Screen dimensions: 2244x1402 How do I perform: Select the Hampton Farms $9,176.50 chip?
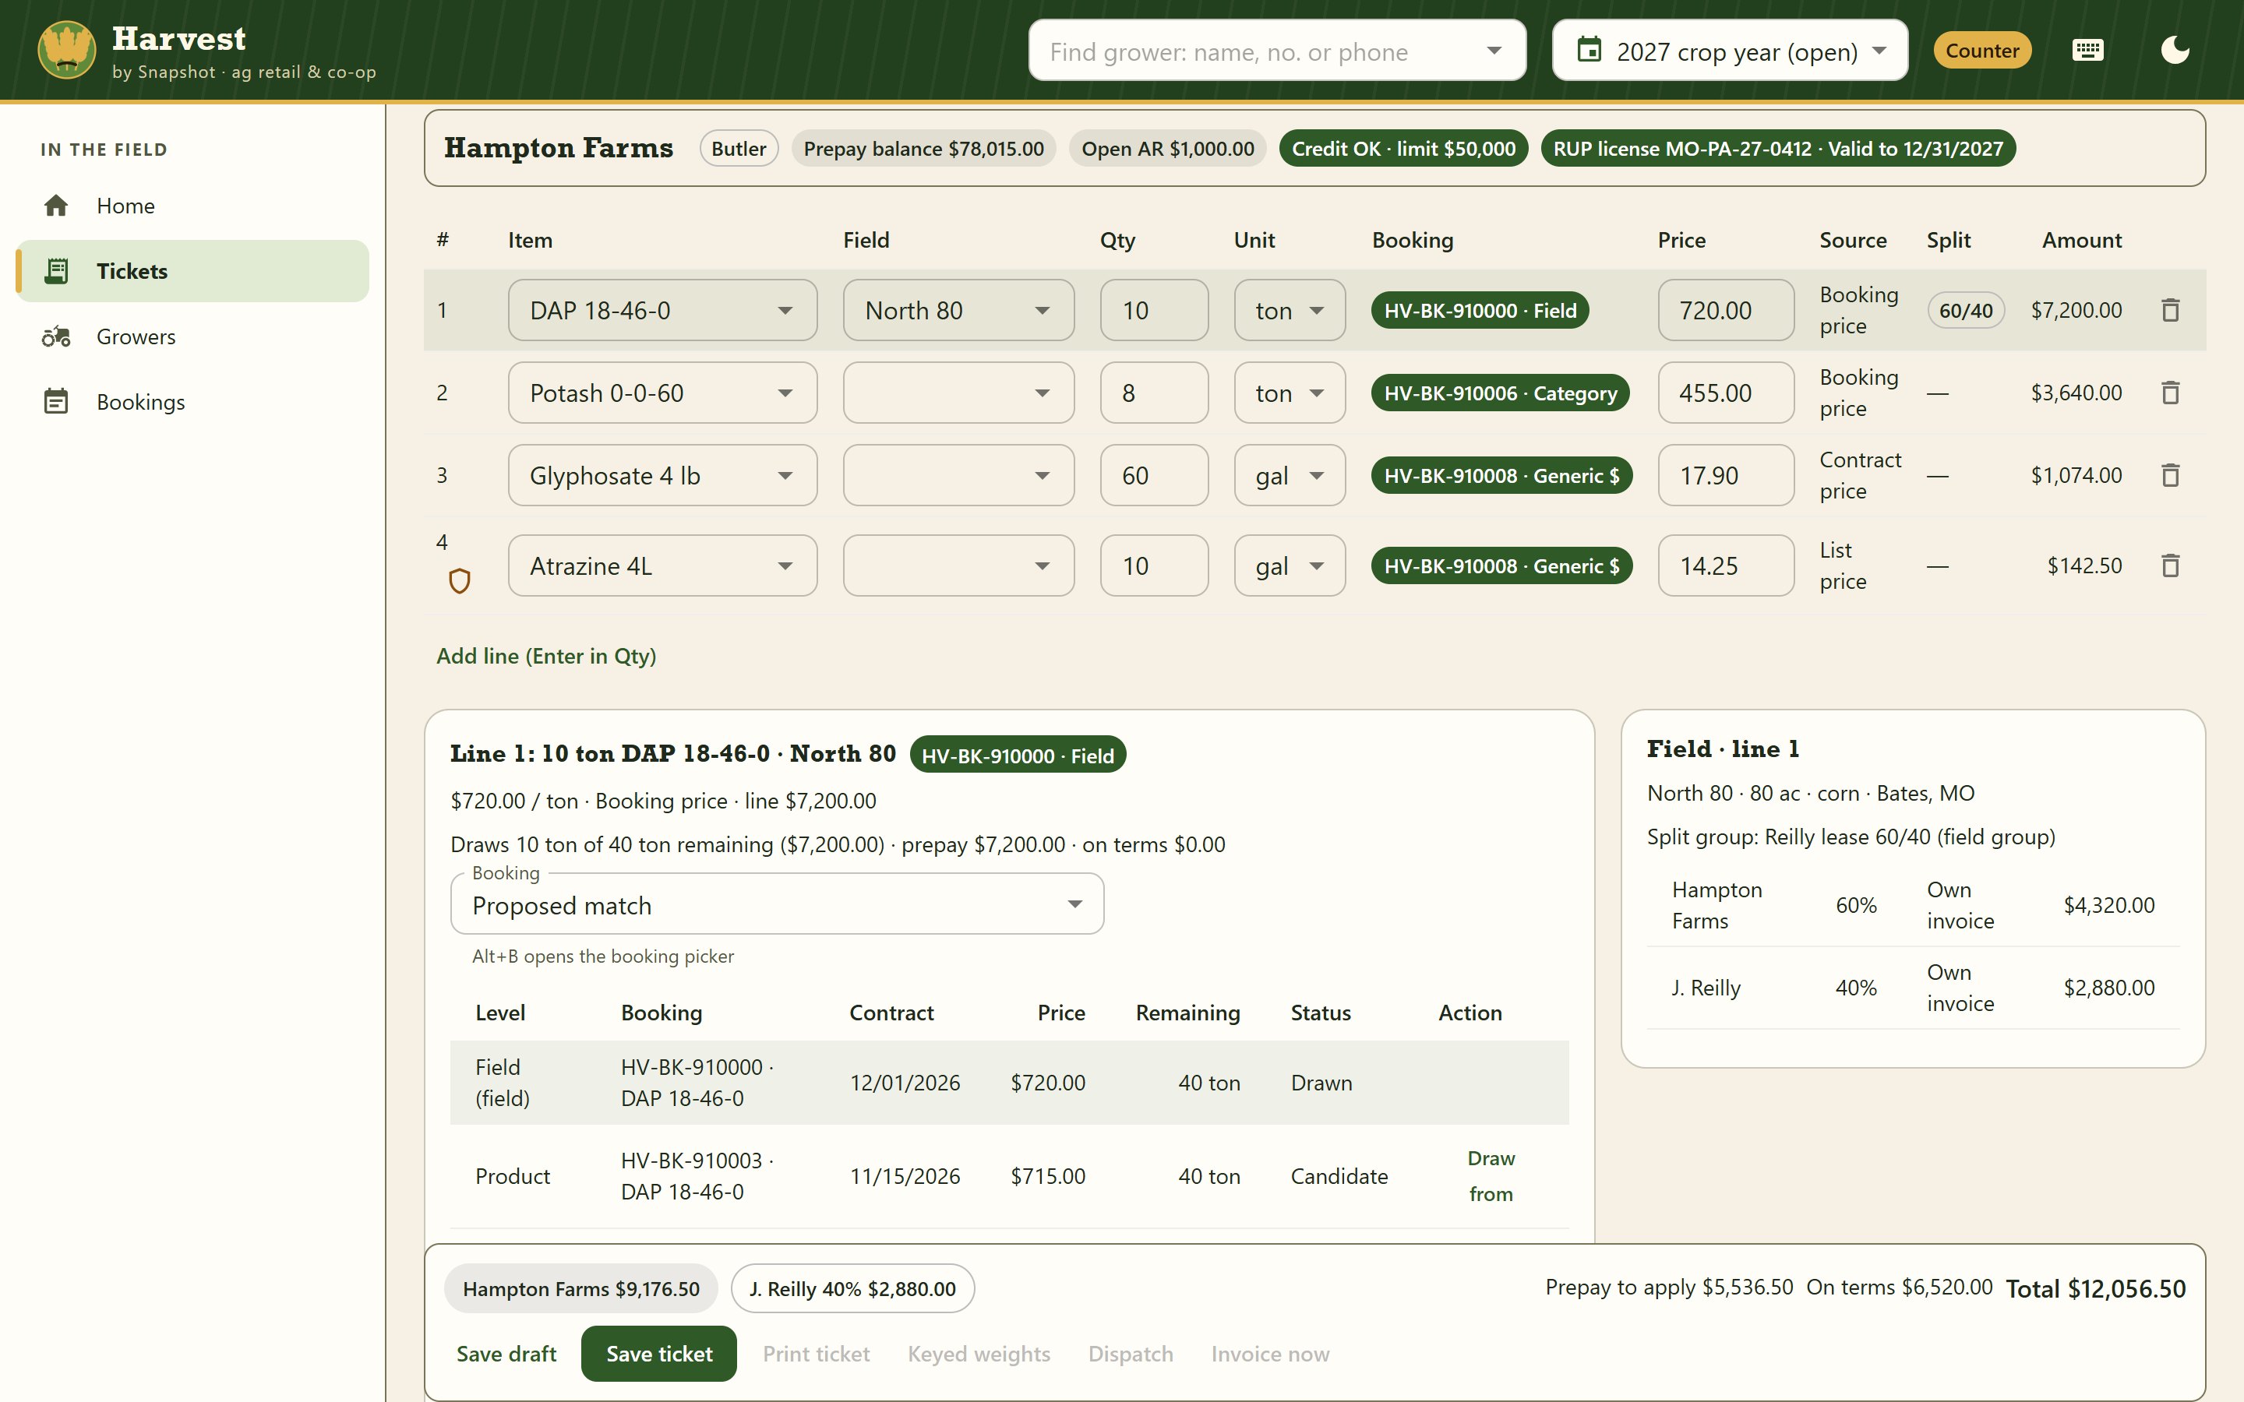580,1288
